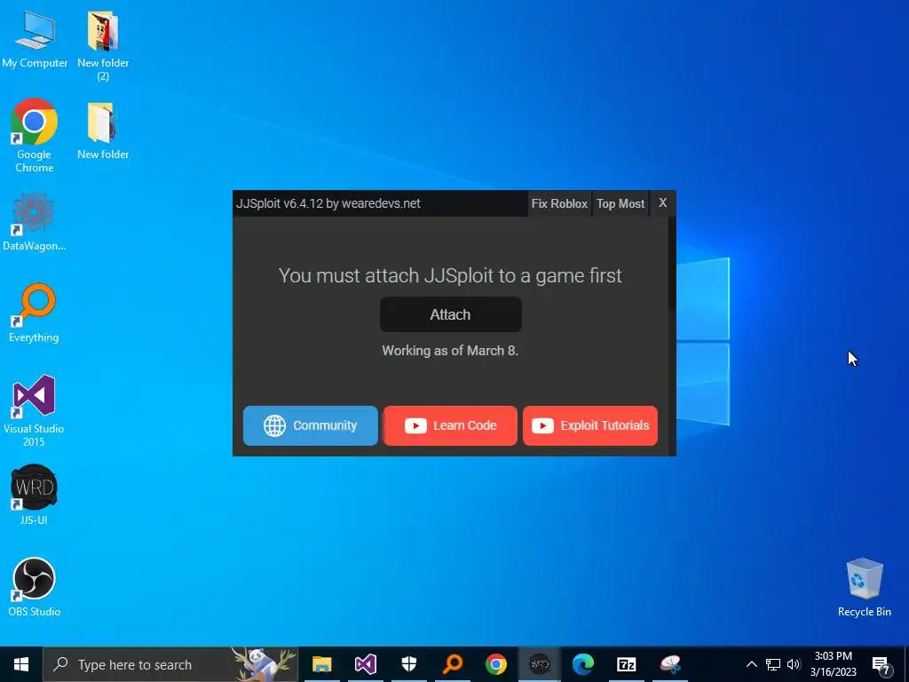Show hidden system tray icons
This screenshot has height=682, width=909.
click(x=751, y=664)
